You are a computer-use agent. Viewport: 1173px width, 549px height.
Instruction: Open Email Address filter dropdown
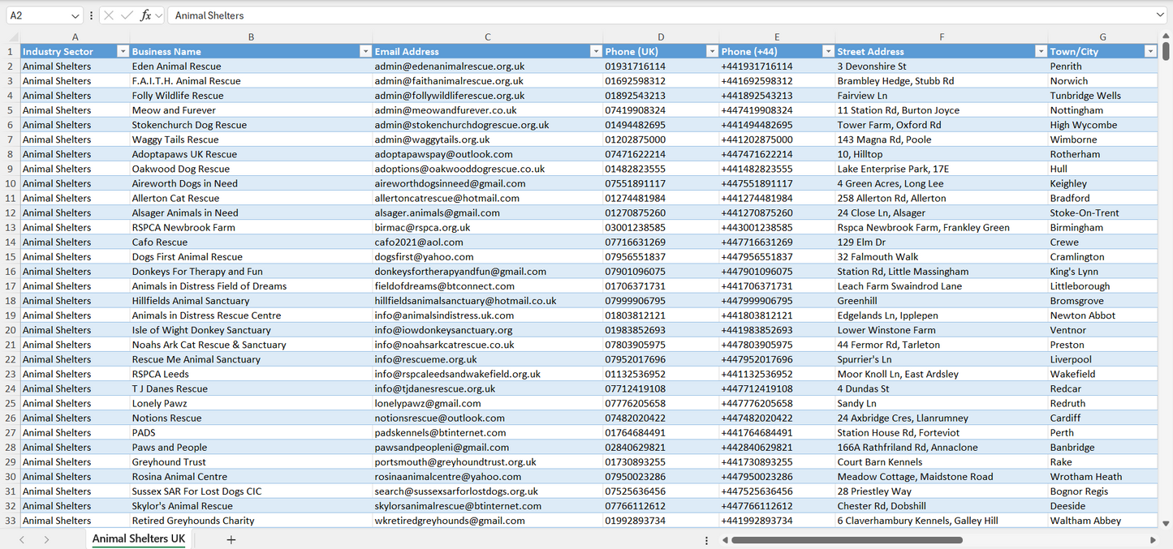pos(596,51)
